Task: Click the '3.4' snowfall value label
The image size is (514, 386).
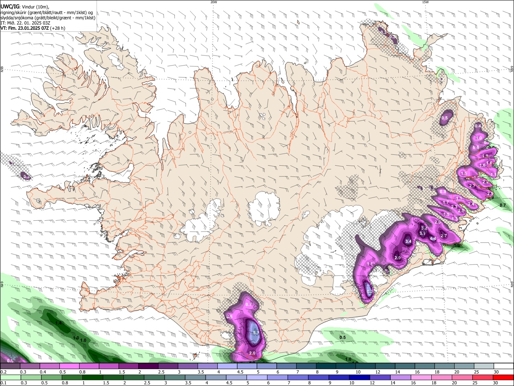Action: (409, 241)
